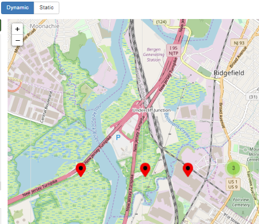Click the blue P parking symbol
The height and width of the screenshot is (224, 259).
point(118,138)
